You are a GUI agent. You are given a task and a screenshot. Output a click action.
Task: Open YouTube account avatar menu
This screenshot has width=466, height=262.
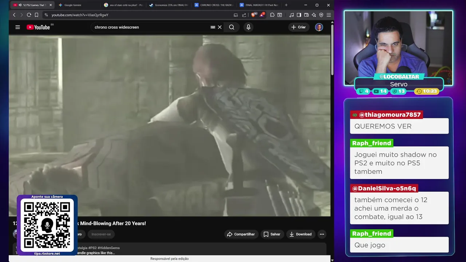(x=319, y=27)
